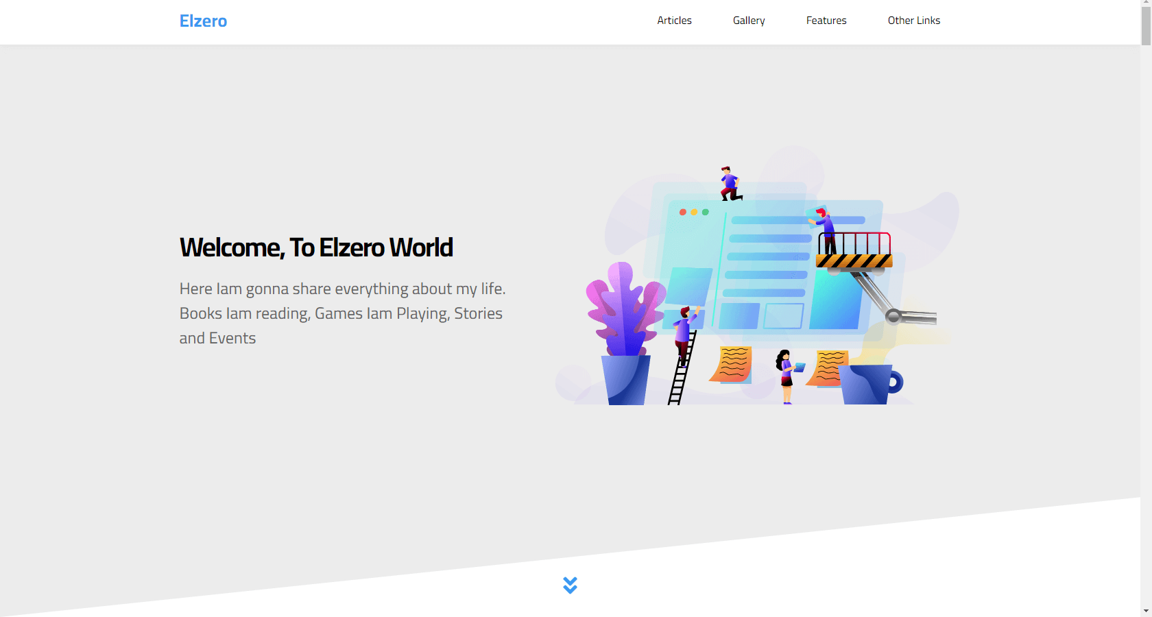Click the Elzero logo
1152x617 pixels.
point(203,21)
